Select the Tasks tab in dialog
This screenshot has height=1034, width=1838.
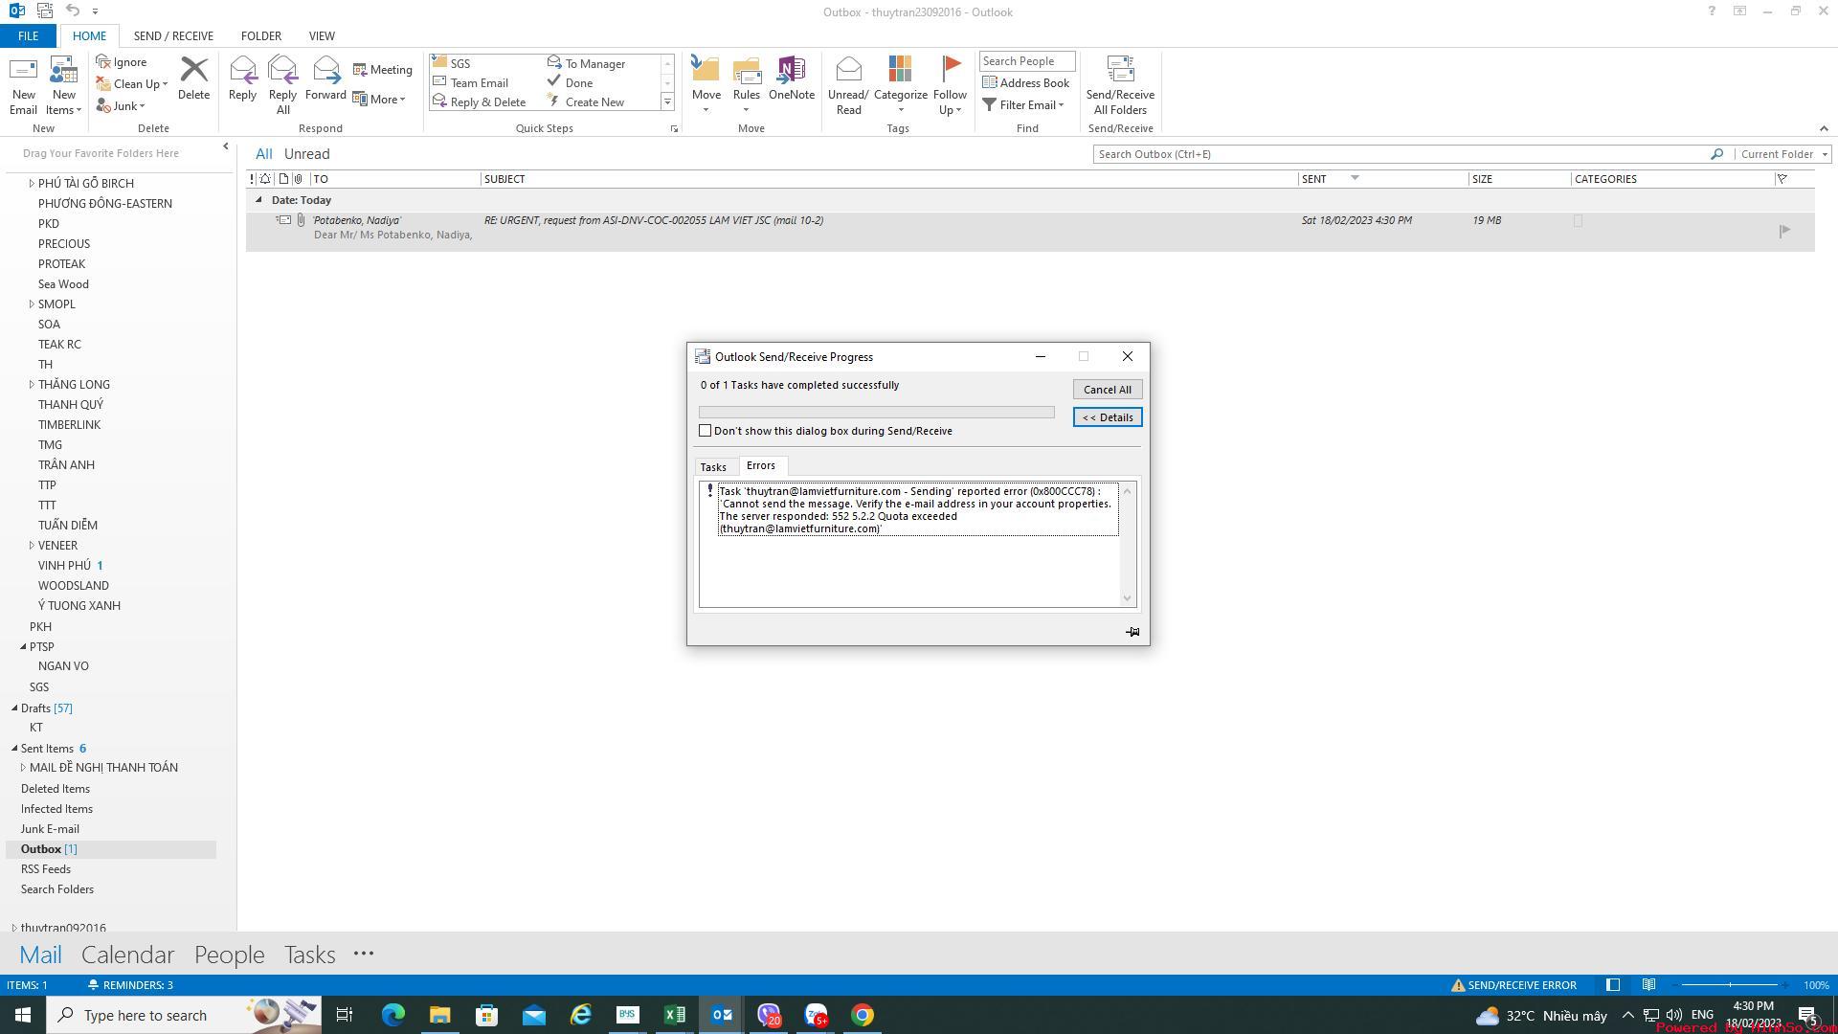(714, 466)
